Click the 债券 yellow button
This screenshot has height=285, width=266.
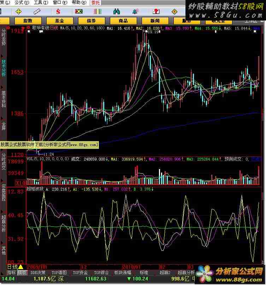91,21
